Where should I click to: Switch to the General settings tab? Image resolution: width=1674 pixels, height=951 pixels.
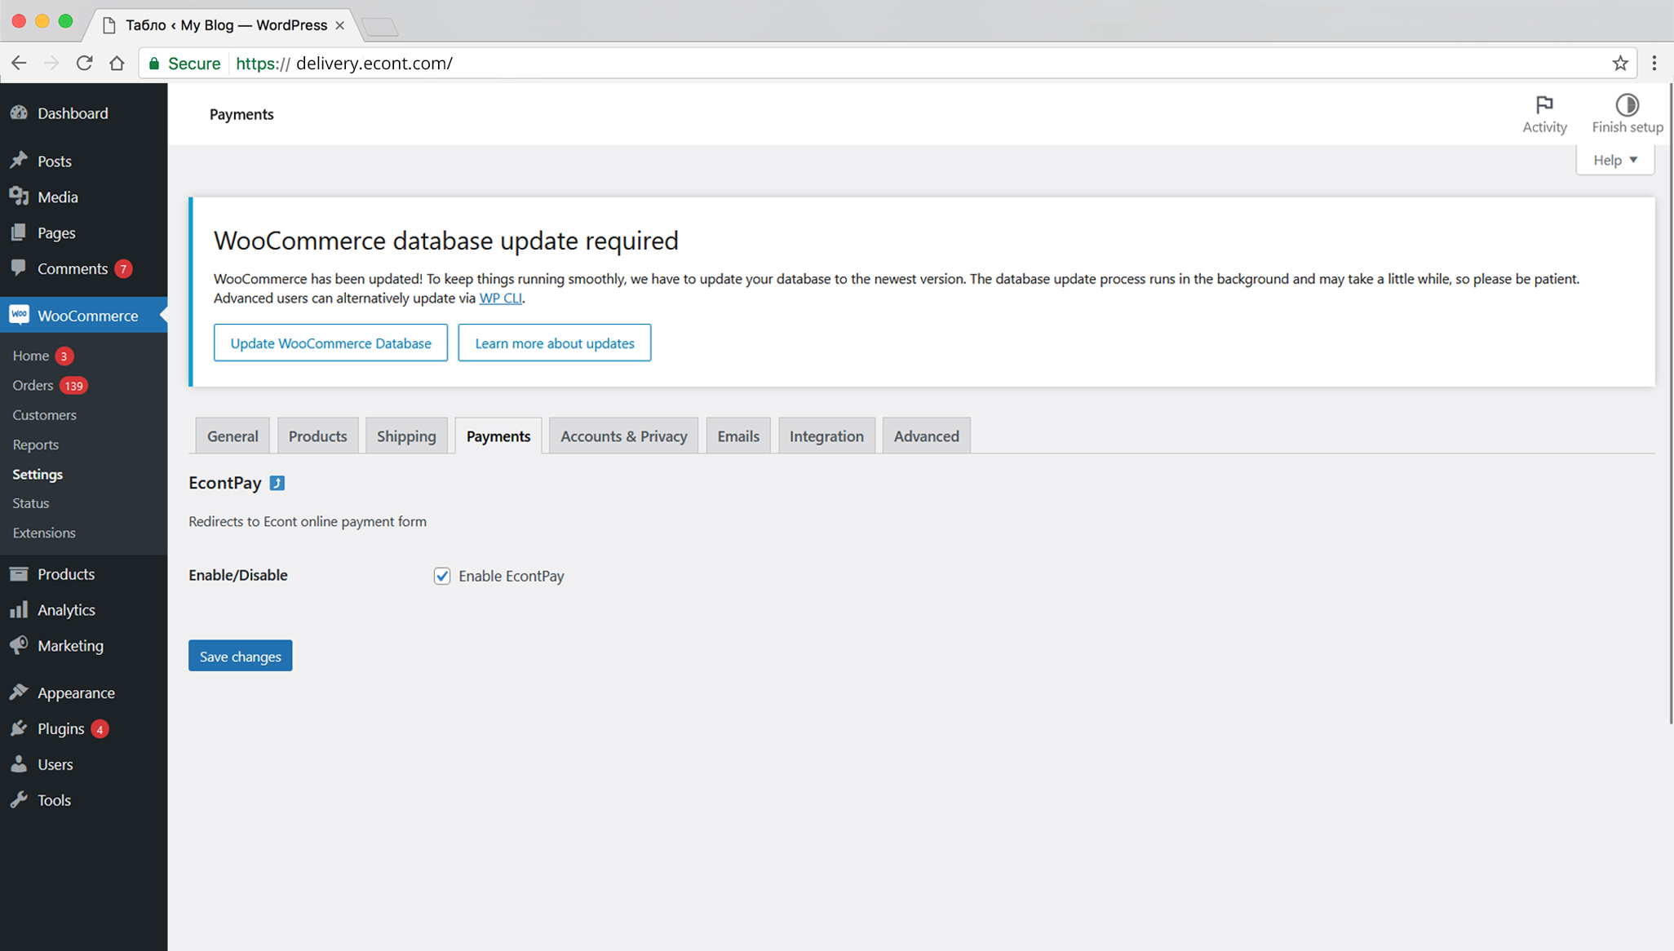click(x=232, y=436)
